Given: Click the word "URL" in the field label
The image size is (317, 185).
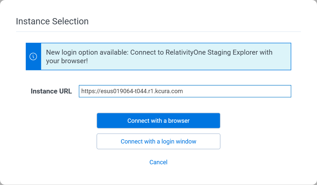Looking at the screenshot, I should tap(65, 91).
